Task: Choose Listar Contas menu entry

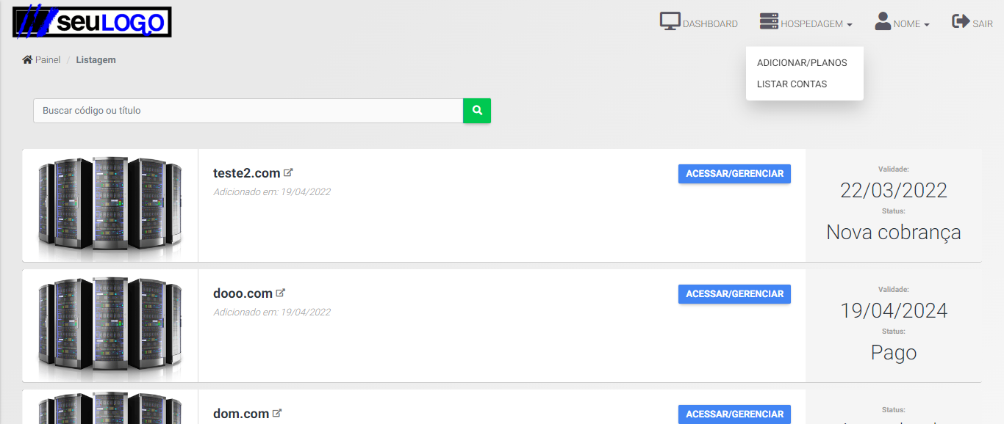Action: (x=792, y=84)
